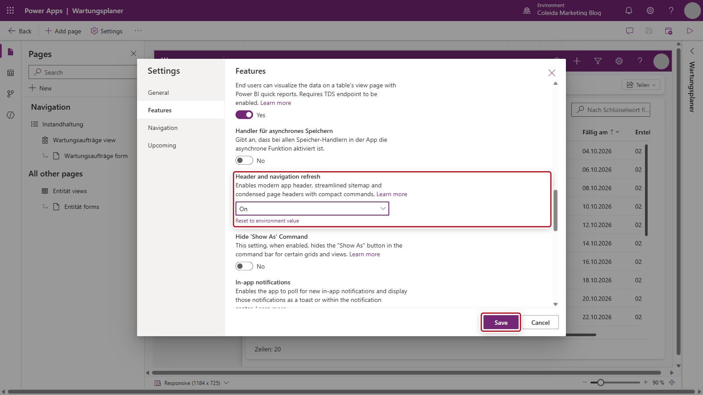Open Learn more for Power BI quick reports
This screenshot has height=395, width=703.
(x=275, y=103)
